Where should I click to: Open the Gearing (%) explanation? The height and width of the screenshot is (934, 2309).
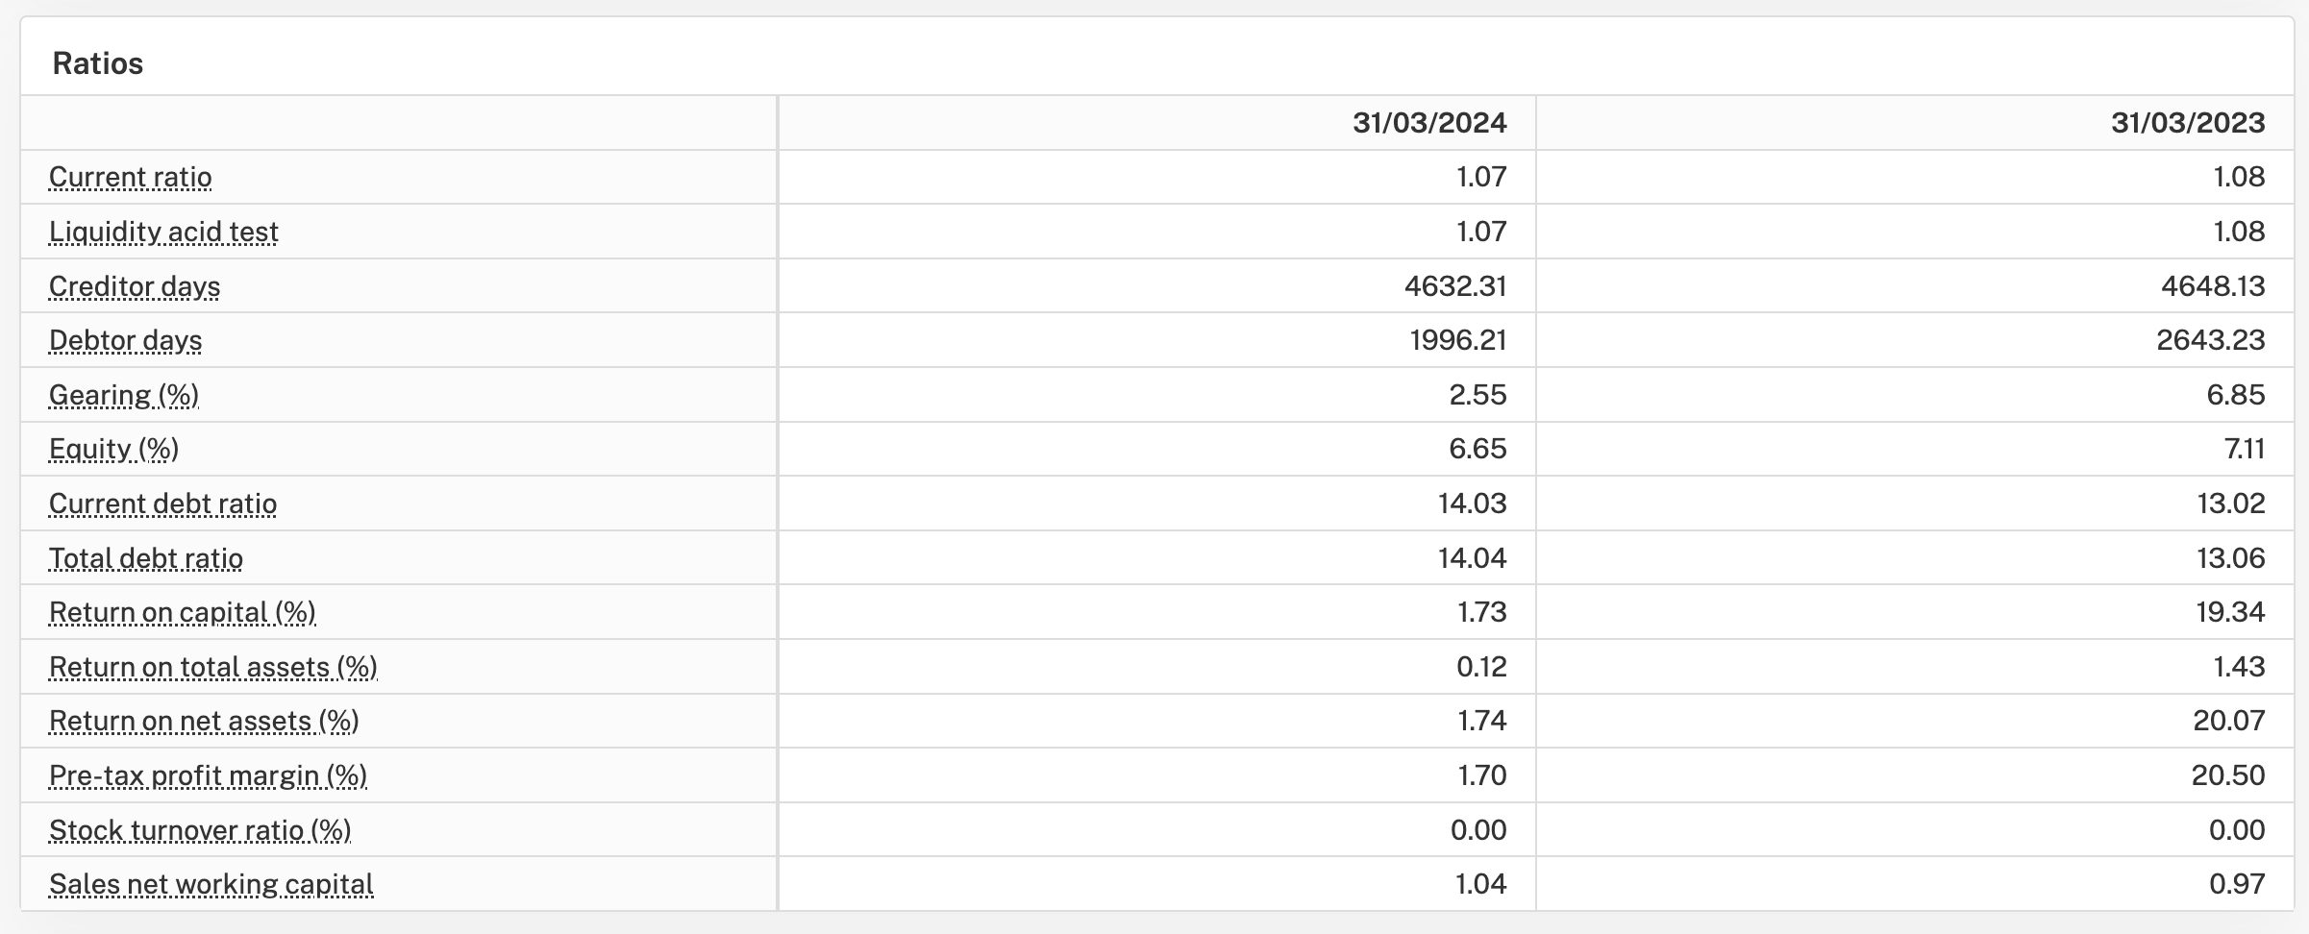point(124,395)
